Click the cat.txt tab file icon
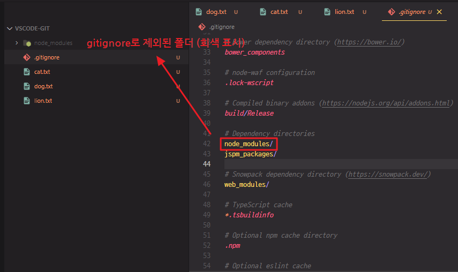This screenshot has height=272, width=458. point(263,12)
